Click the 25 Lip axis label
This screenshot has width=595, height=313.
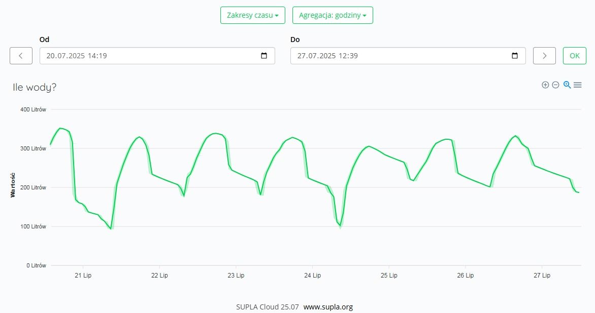pos(389,275)
